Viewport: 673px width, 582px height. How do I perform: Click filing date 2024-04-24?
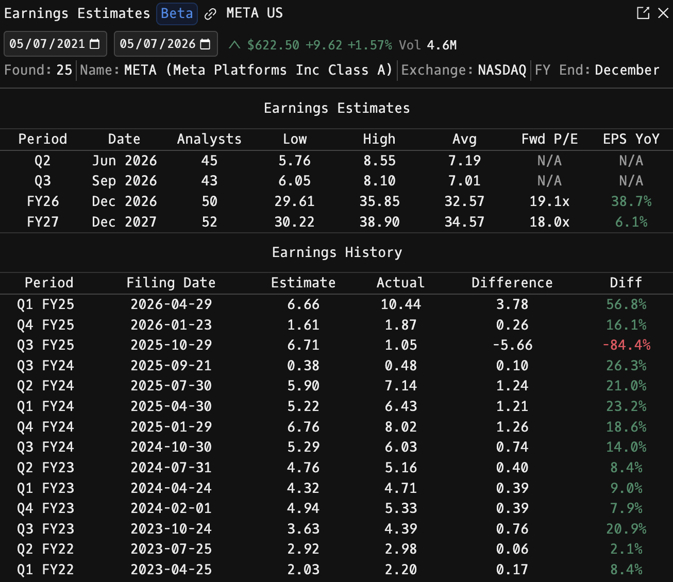[x=171, y=488]
